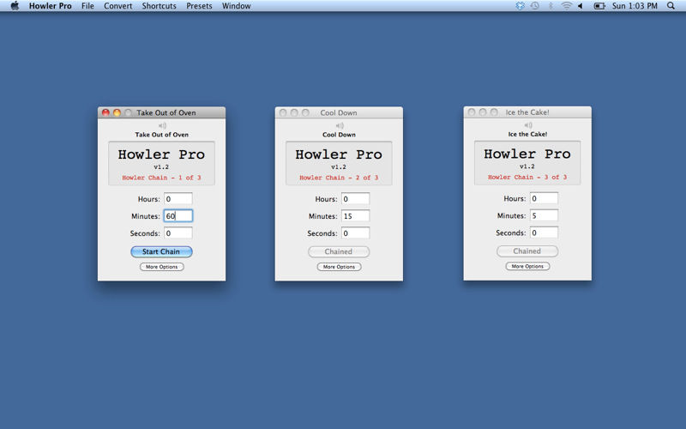686x429 pixels.
Task: Click Howler Chain - 1 of 3 text
Action: [x=161, y=178]
